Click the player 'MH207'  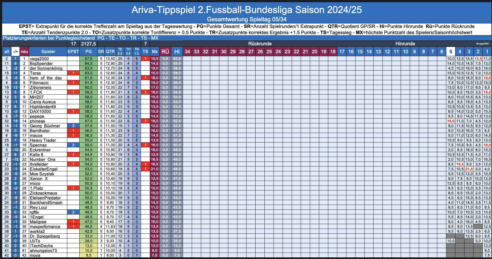pyautogui.click(x=37, y=97)
